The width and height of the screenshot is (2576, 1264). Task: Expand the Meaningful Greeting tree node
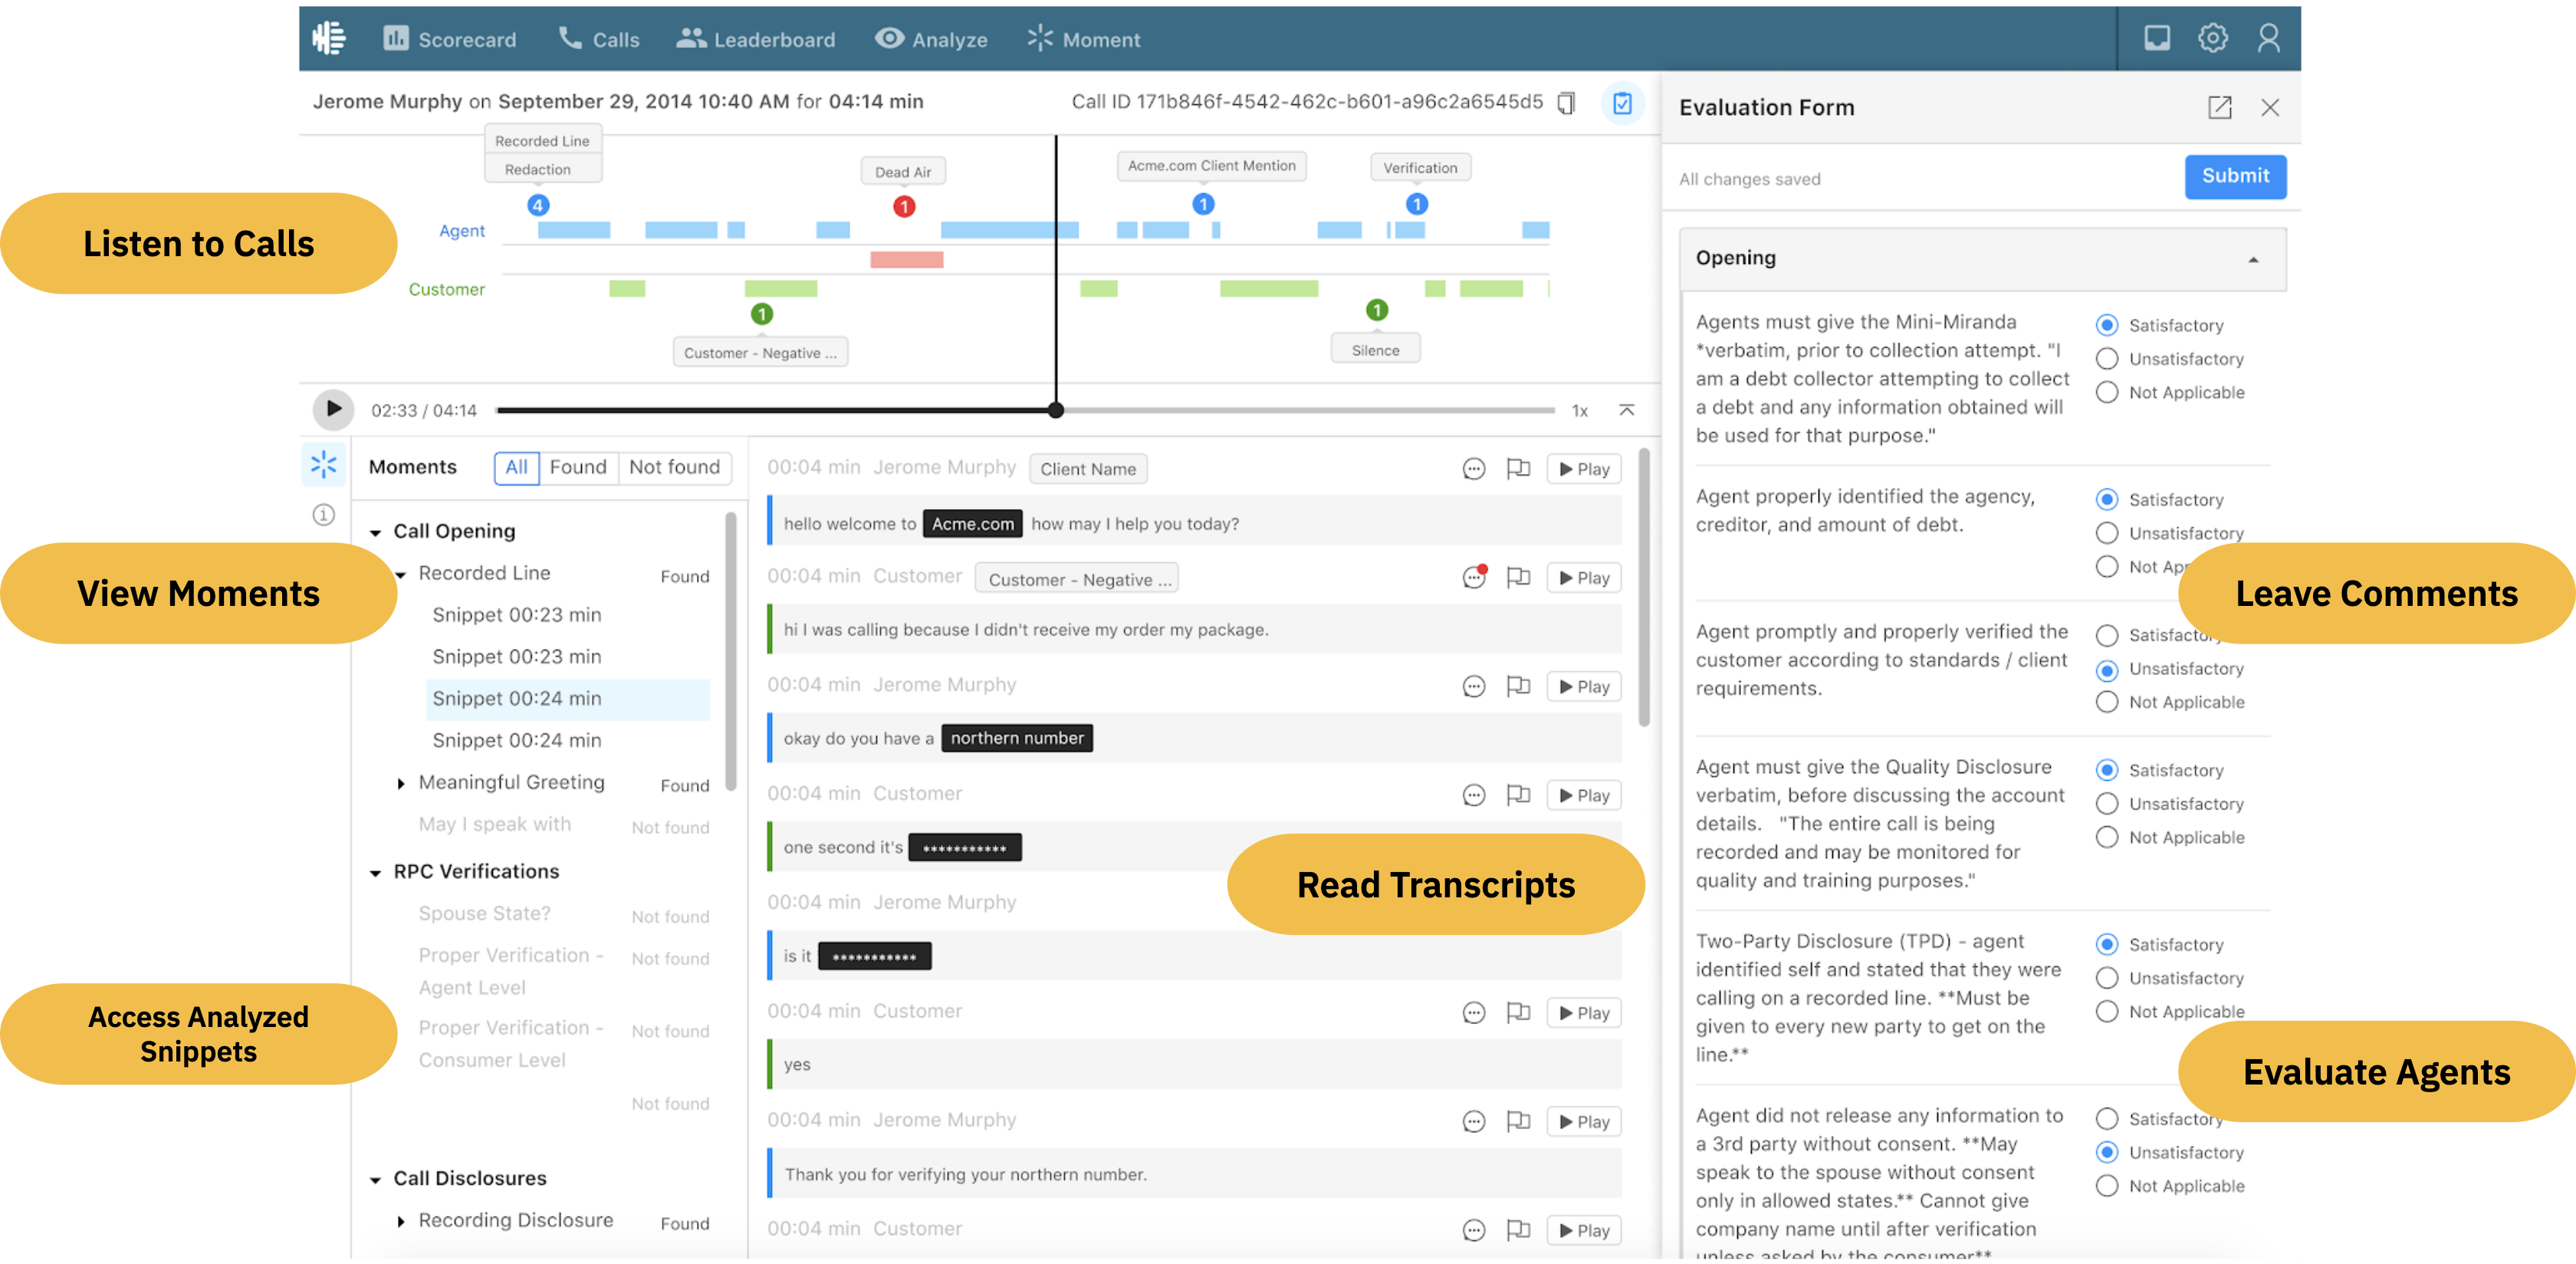[x=401, y=784]
